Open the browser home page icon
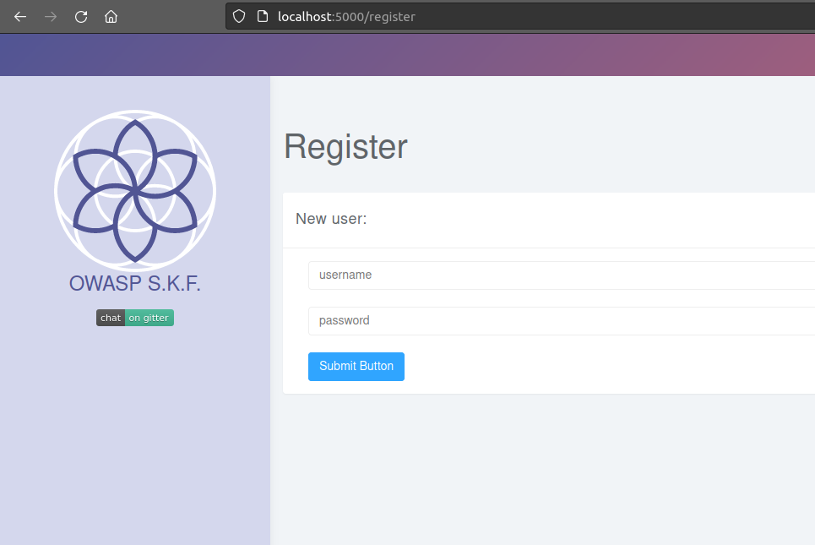The image size is (815, 545). pos(111,17)
